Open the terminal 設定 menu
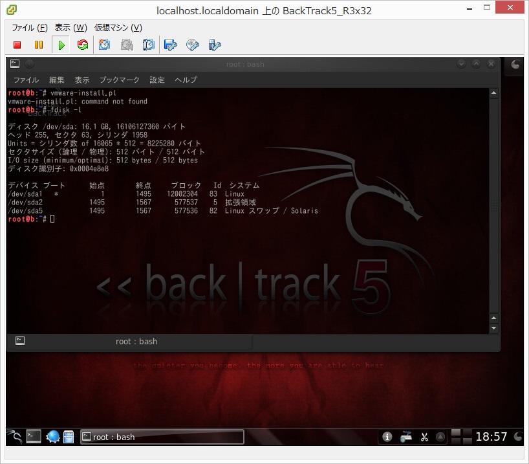The width and height of the screenshot is (529, 464). click(x=157, y=80)
